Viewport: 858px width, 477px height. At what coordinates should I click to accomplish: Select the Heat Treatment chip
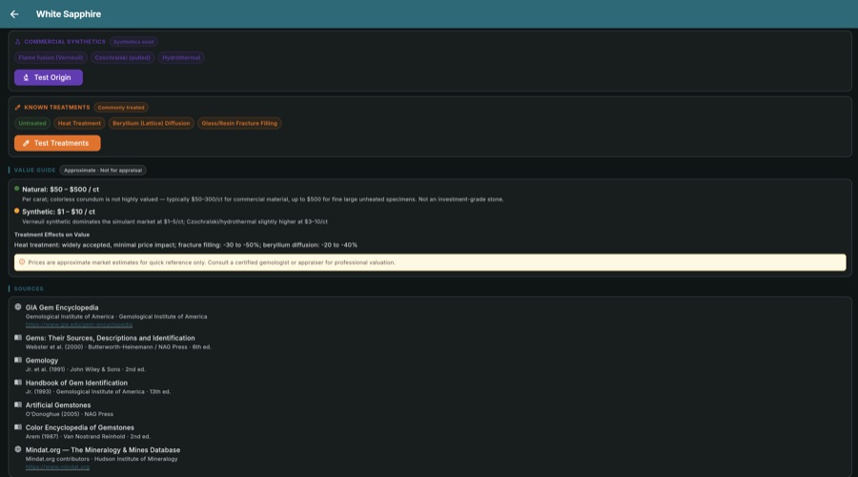(79, 123)
